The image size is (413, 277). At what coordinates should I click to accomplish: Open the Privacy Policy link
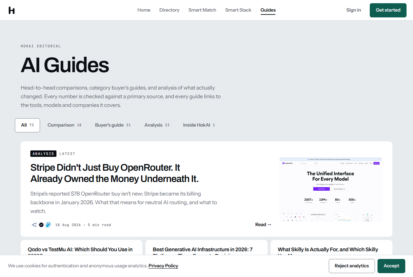click(x=163, y=266)
